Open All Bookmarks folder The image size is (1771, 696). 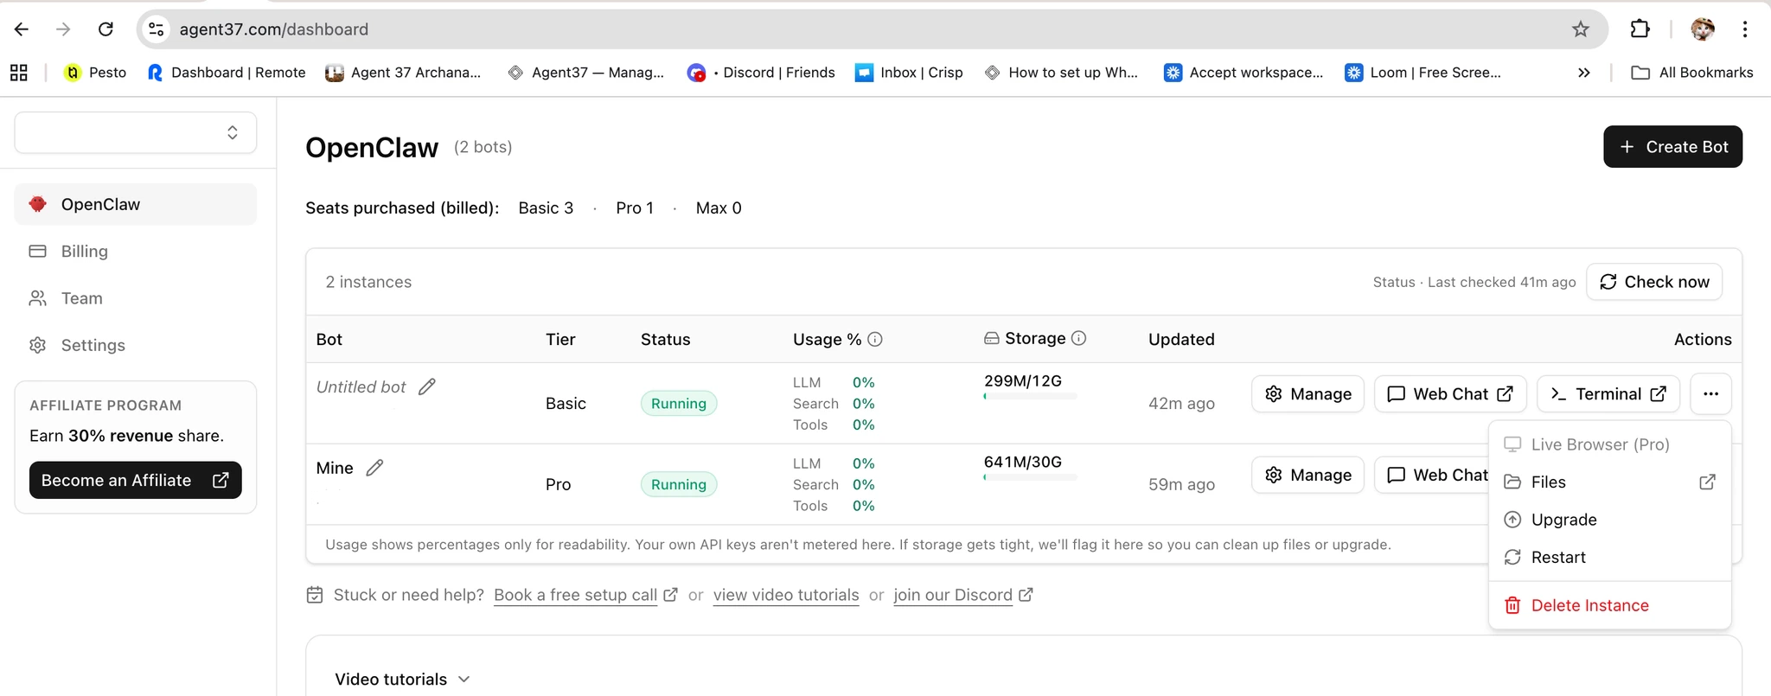[1692, 73]
